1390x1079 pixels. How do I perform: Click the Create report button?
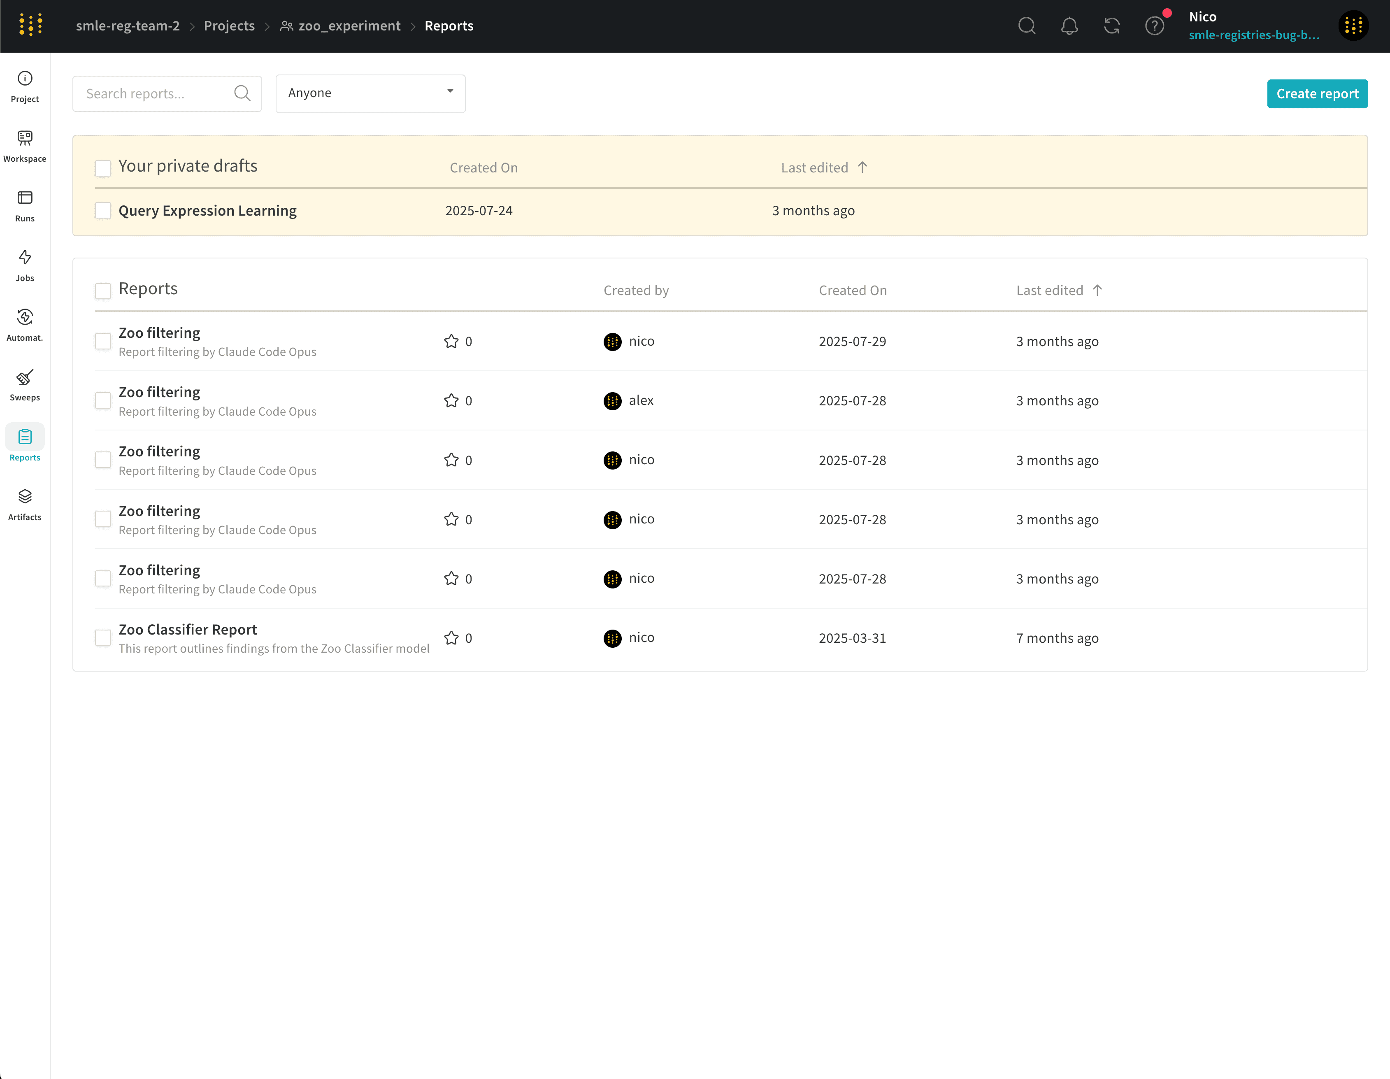coord(1317,93)
